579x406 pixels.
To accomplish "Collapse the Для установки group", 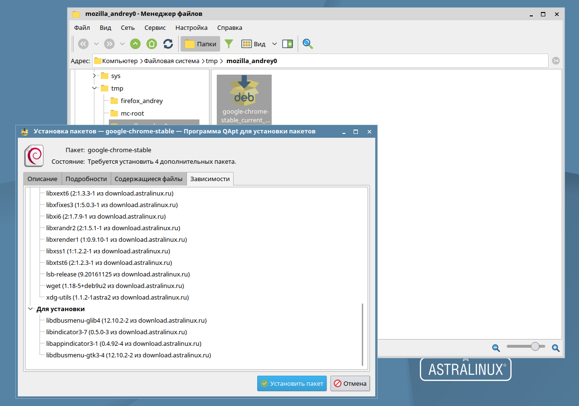I will [30, 309].
